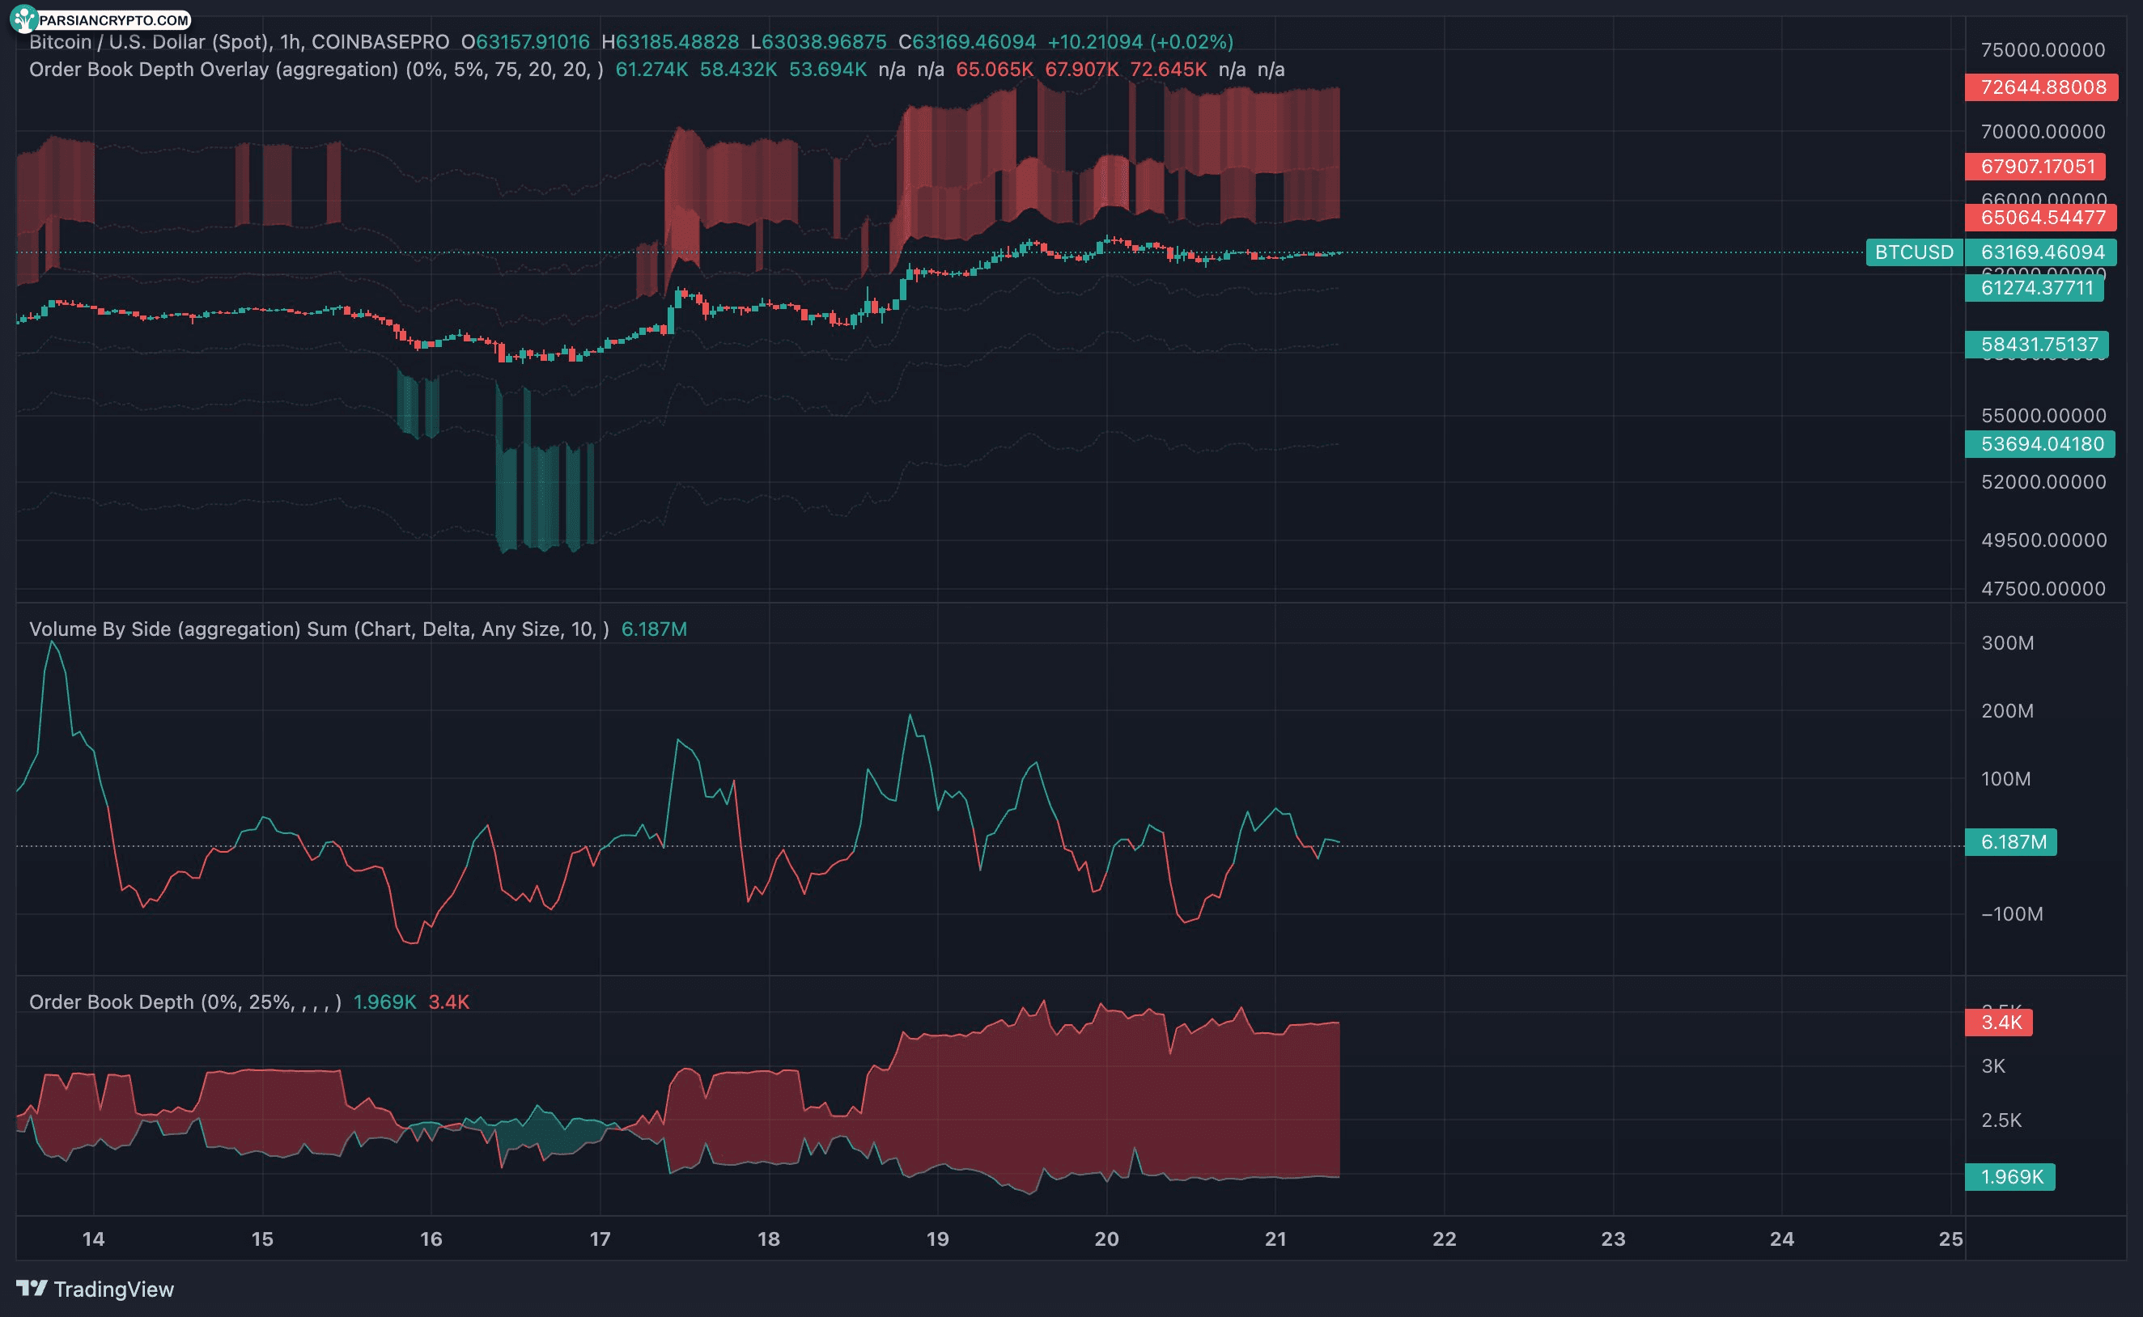Click the 65.065K legend value
This screenshot has height=1317, width=2143.
pyautogui.click(x=994, y=70)
